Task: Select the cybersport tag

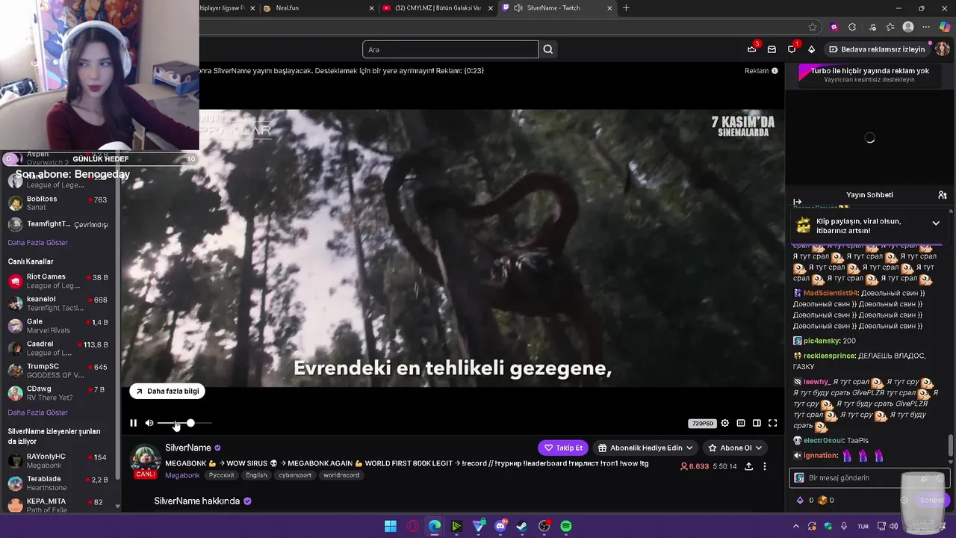Action: [295, 475]
